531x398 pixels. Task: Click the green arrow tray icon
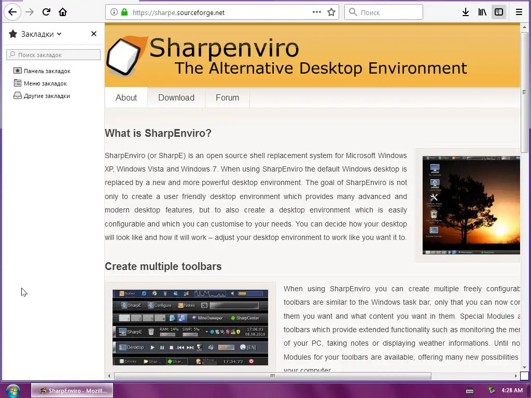(x=492, y=391)
